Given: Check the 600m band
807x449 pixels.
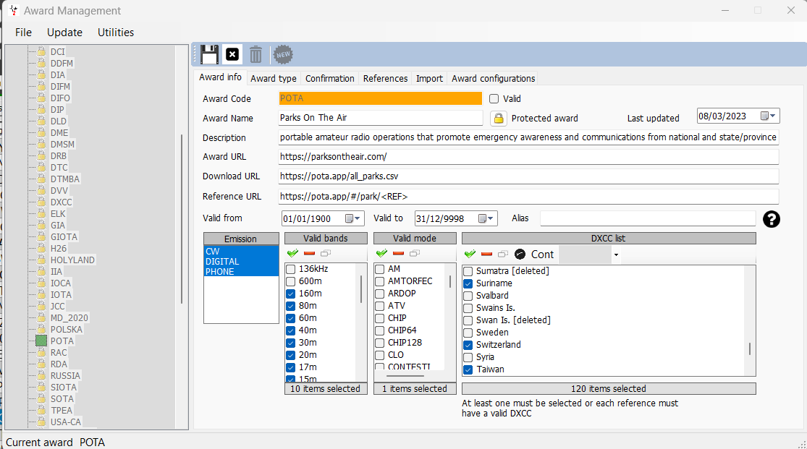Looking at the screenshot, I should [291, 281].
